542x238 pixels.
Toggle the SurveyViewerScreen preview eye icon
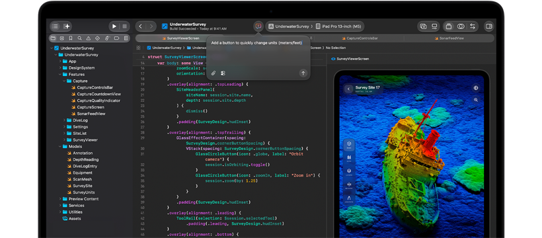click(x=333, y=59)
